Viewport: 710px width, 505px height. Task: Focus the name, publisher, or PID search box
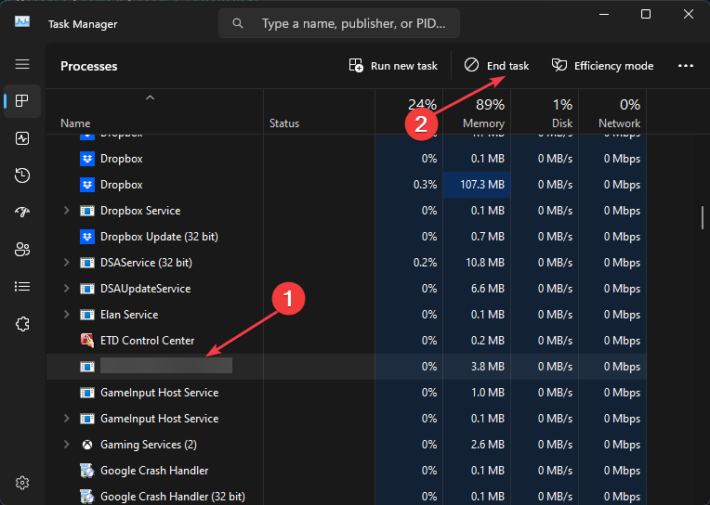pyautogui.click(x=339, y=23)
